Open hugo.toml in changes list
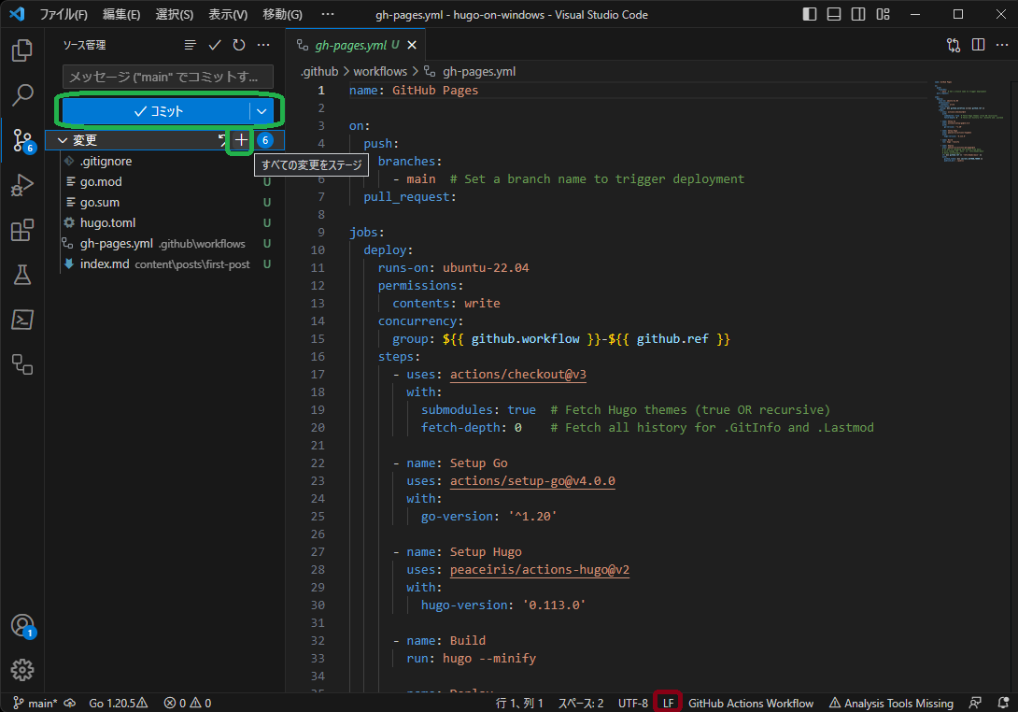Screen dimensions: 1018x712 pos(164,222)
